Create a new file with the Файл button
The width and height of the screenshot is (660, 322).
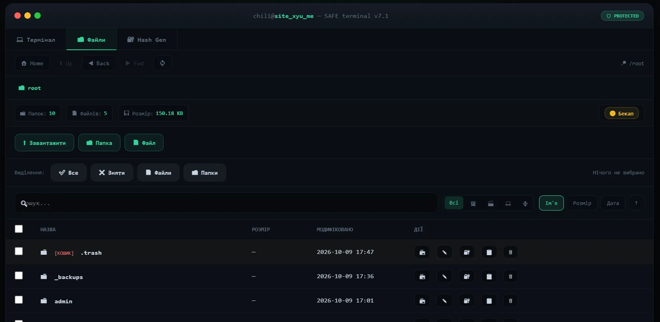coord(144,142)
